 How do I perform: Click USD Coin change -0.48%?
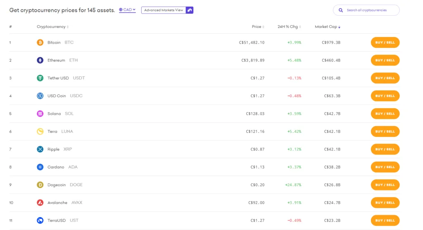pos(294,96)
